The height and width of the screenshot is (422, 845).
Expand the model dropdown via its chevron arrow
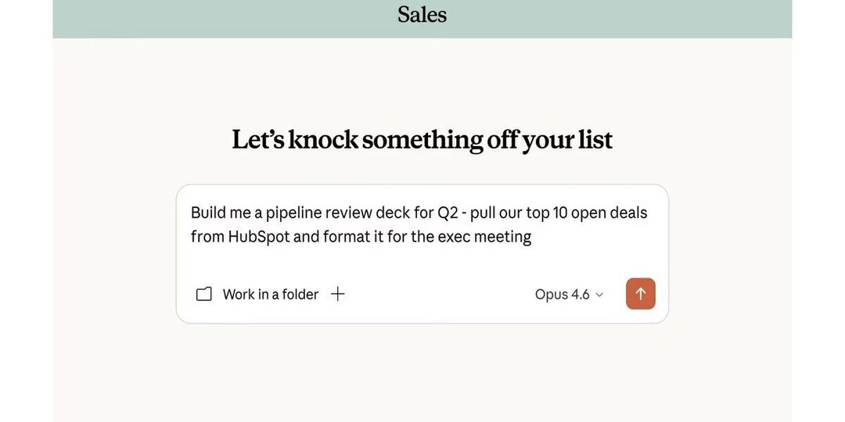[600, 295]
